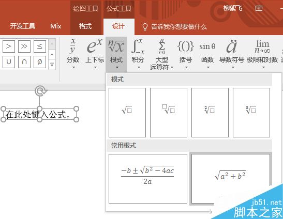283x219 pixels.
Task: Insert the less-than-or-equal symbol
Action: pyautogui.click(x=40, y=46)
